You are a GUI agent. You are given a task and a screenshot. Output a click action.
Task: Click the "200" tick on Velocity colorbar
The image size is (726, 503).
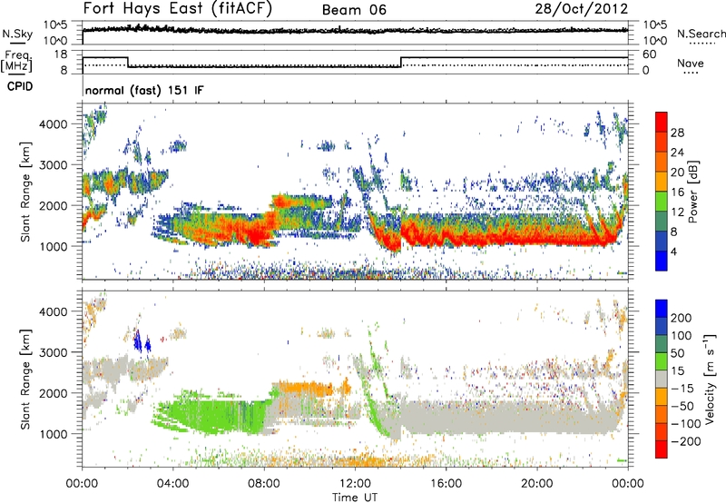[x=682, y=318]
